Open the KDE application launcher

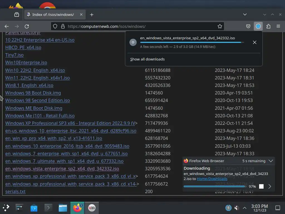[6, 208]
